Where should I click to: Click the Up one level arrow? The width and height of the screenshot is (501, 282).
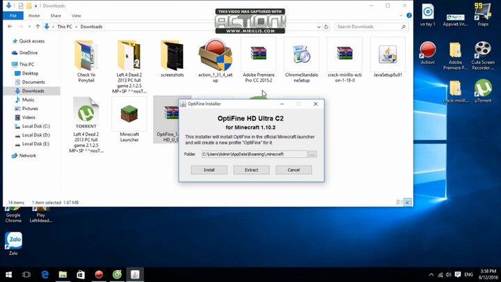[x=38, y=26]
